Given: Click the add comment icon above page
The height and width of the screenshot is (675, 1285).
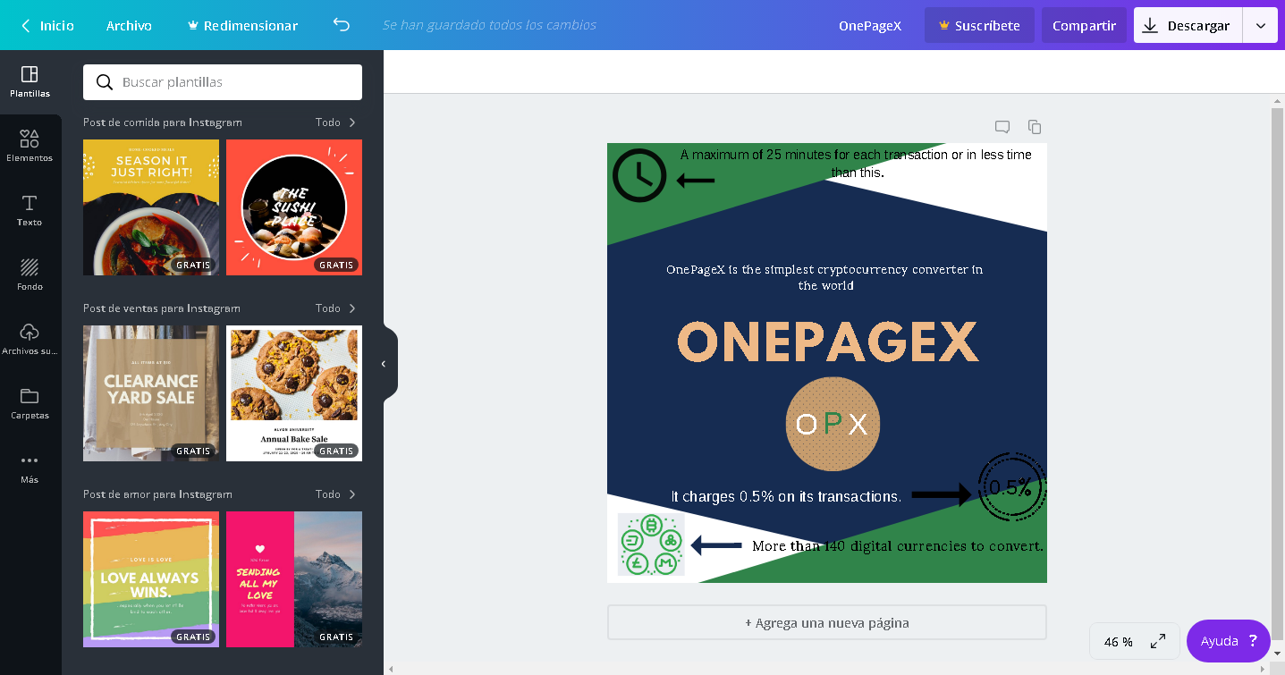Looking at the screenshot, I should click(1002, 127).
